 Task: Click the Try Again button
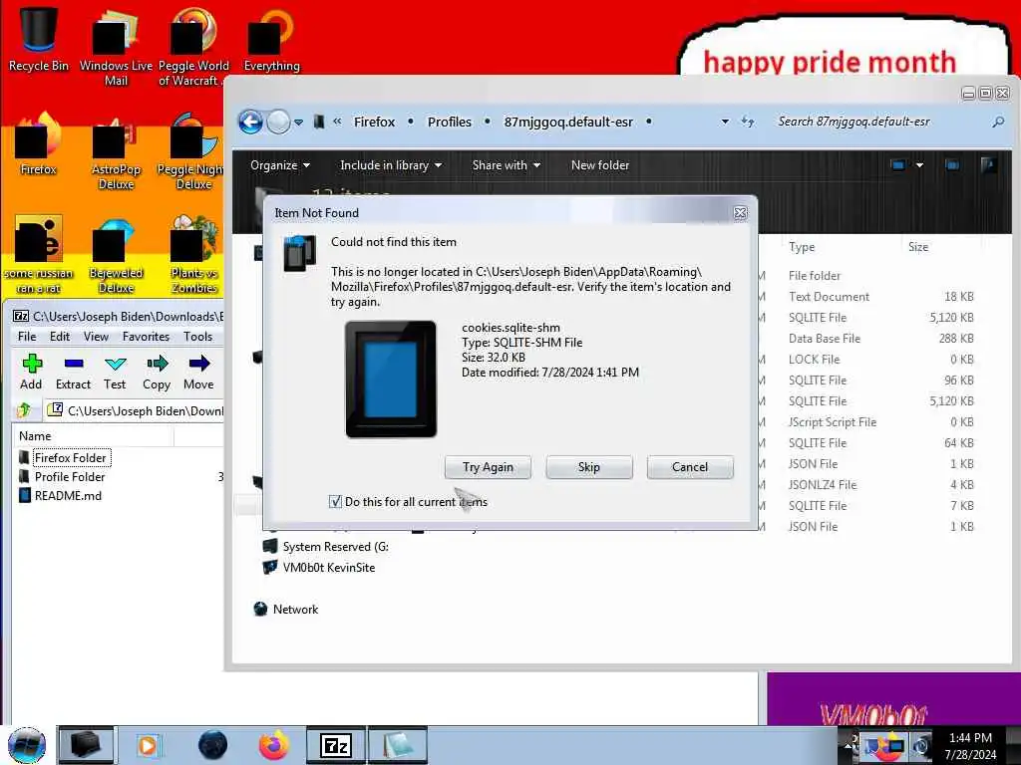(488, 467)
